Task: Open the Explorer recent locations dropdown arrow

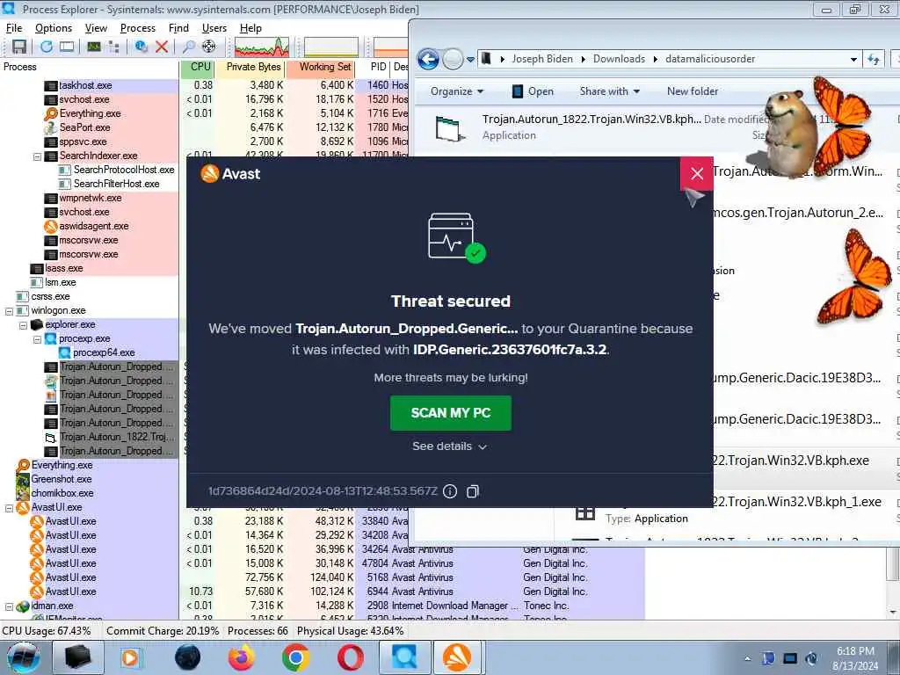Action: (471, 59)
